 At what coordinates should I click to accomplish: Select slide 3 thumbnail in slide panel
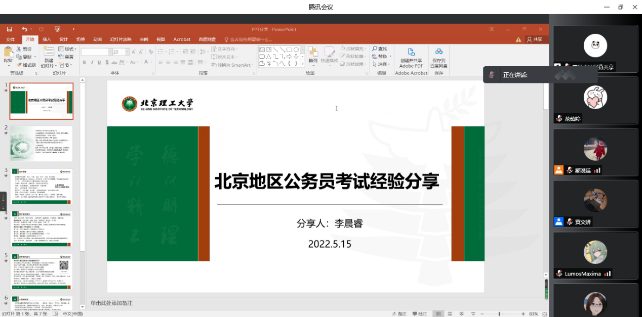[42, 187]
